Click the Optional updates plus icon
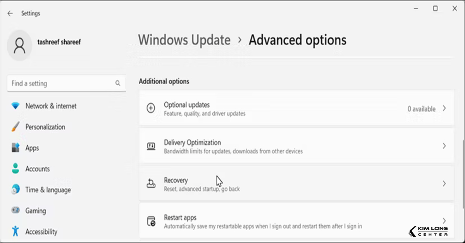The height and width of the screenshot is (243, 465). (x=151, y=108)
